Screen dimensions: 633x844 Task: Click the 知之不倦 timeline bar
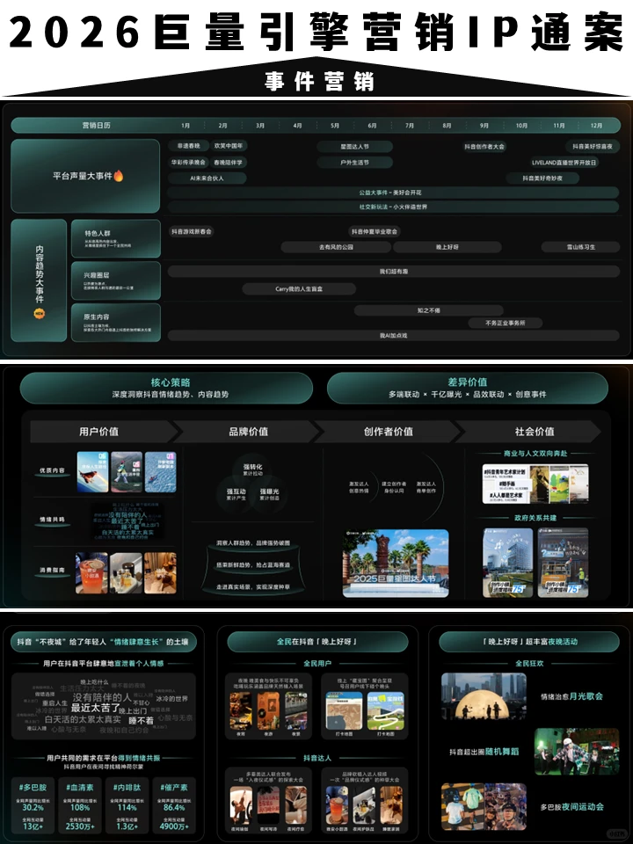tap(428, 310)
